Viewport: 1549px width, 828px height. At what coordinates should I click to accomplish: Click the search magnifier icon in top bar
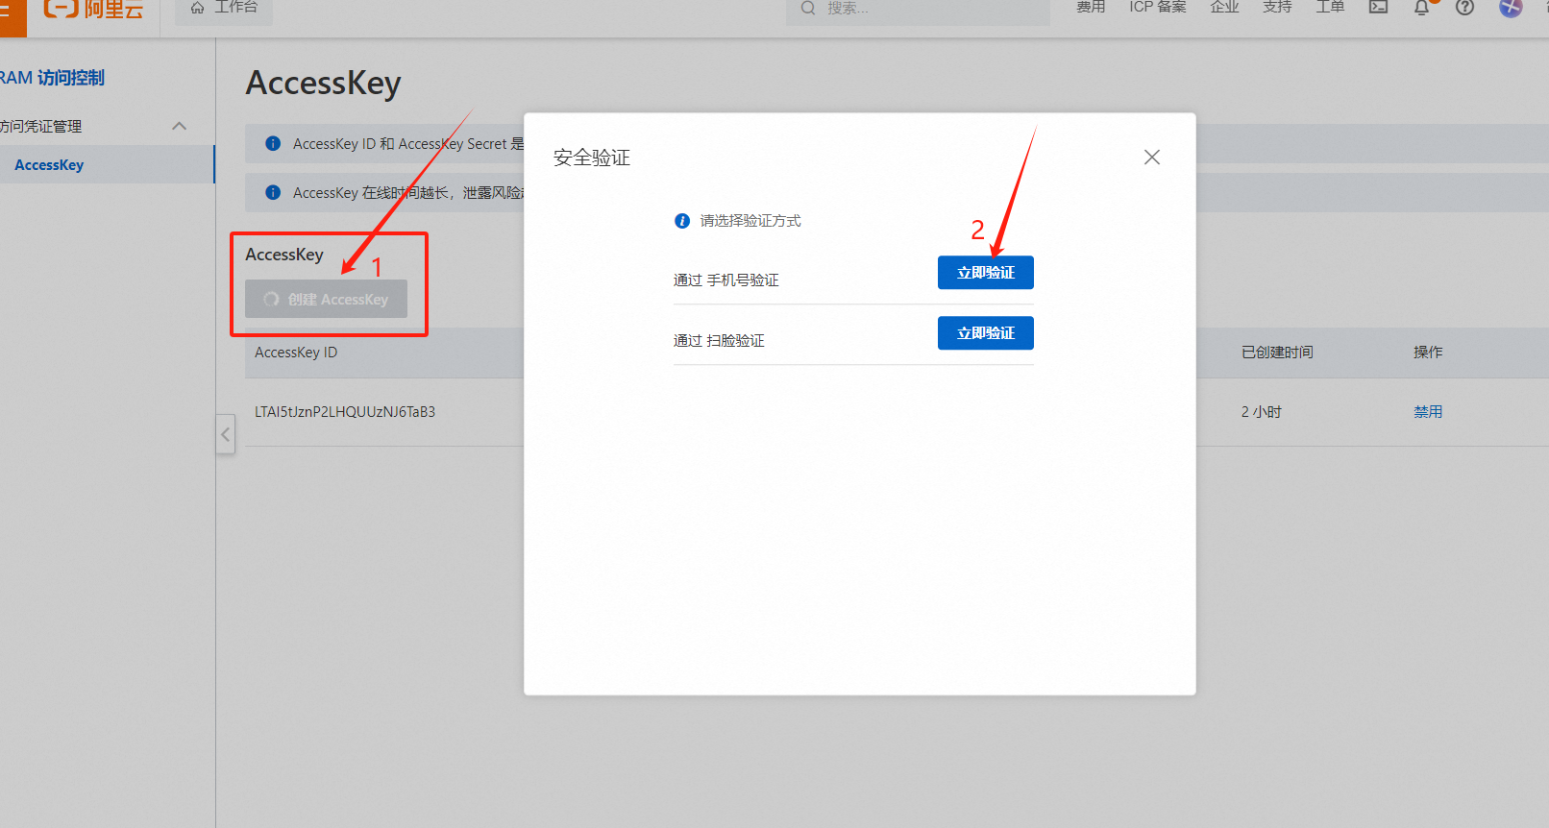pos(808,8)
